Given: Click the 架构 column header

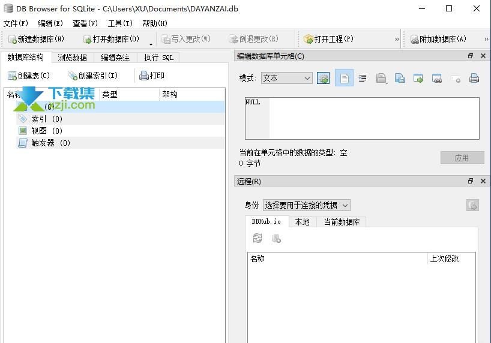Looking at the screenshot, I should [x=191, y=94].
